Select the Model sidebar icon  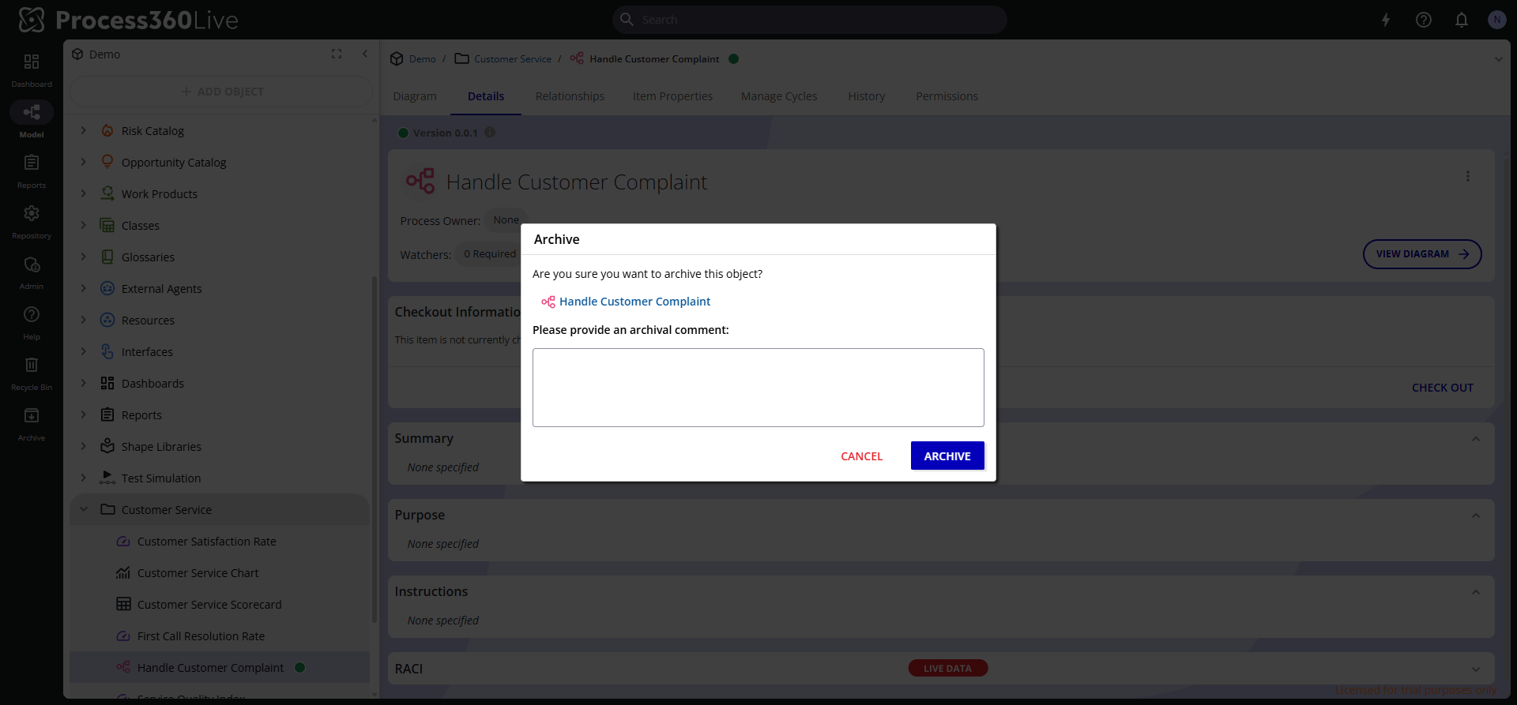[x=32, y=112]
